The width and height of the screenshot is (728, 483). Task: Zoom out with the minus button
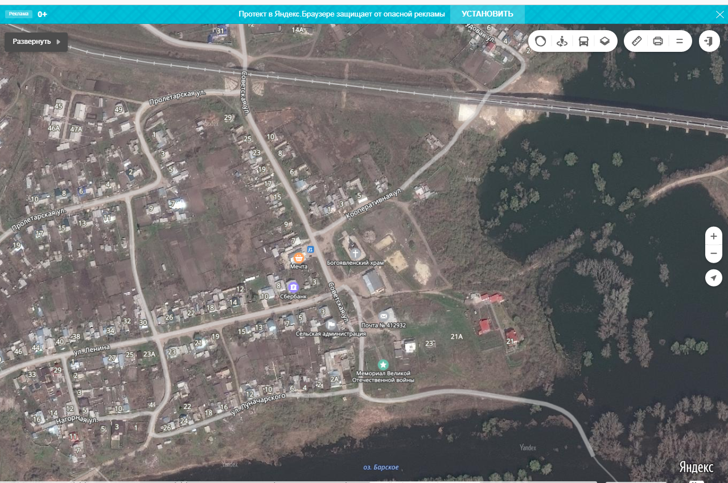(713, 253)
